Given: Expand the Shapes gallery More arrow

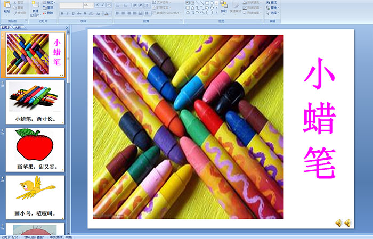Looking at the screenshot, I should [x=216, y=12].
